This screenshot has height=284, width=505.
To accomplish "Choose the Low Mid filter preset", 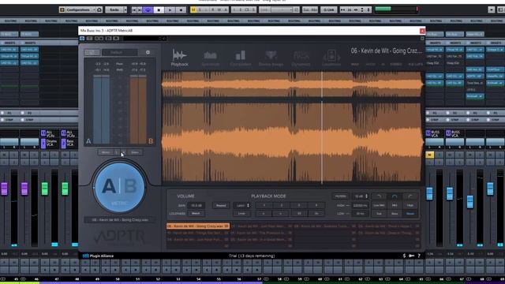I will 379,205.
